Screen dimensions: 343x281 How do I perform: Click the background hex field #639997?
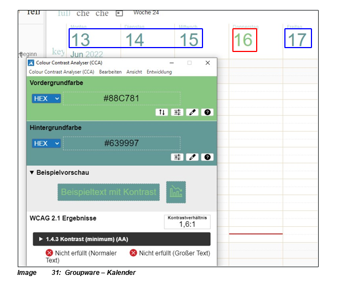[121, 143]
